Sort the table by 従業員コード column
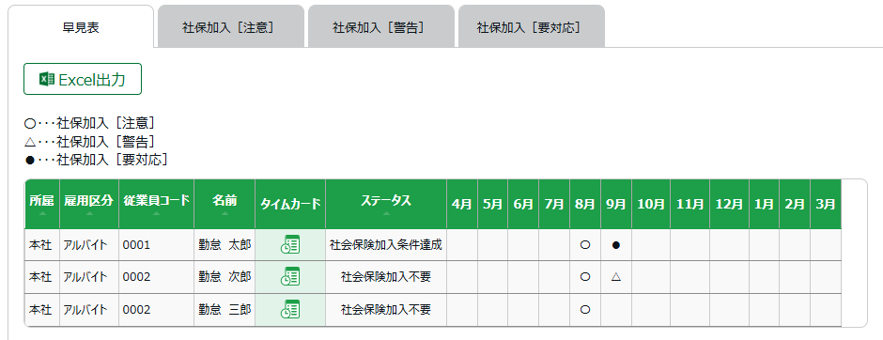Viewport: 883px width, 340px height. pyautogui.click(x=156, y=205)
